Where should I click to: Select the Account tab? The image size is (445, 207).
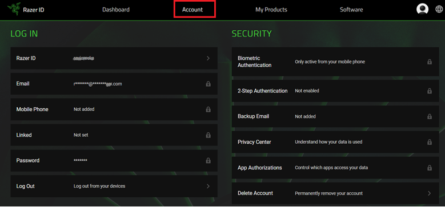pos(193,10)
